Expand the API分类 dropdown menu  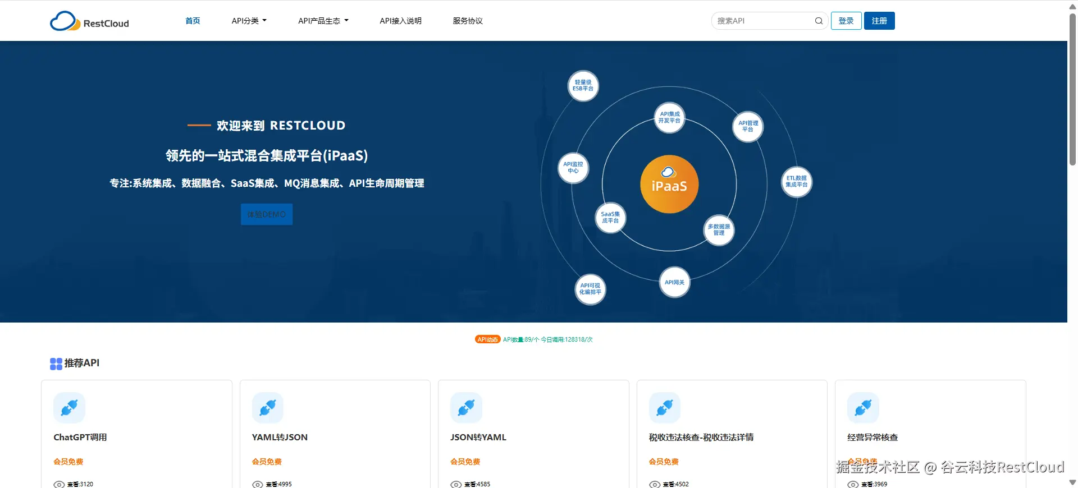click(249, 21)
